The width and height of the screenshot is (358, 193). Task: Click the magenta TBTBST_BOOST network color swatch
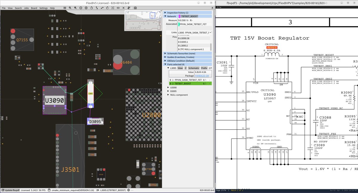[x=180, y=16]
